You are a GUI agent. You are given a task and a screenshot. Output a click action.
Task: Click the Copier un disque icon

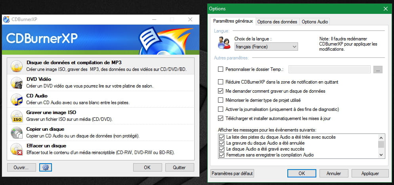coord(17,133)
